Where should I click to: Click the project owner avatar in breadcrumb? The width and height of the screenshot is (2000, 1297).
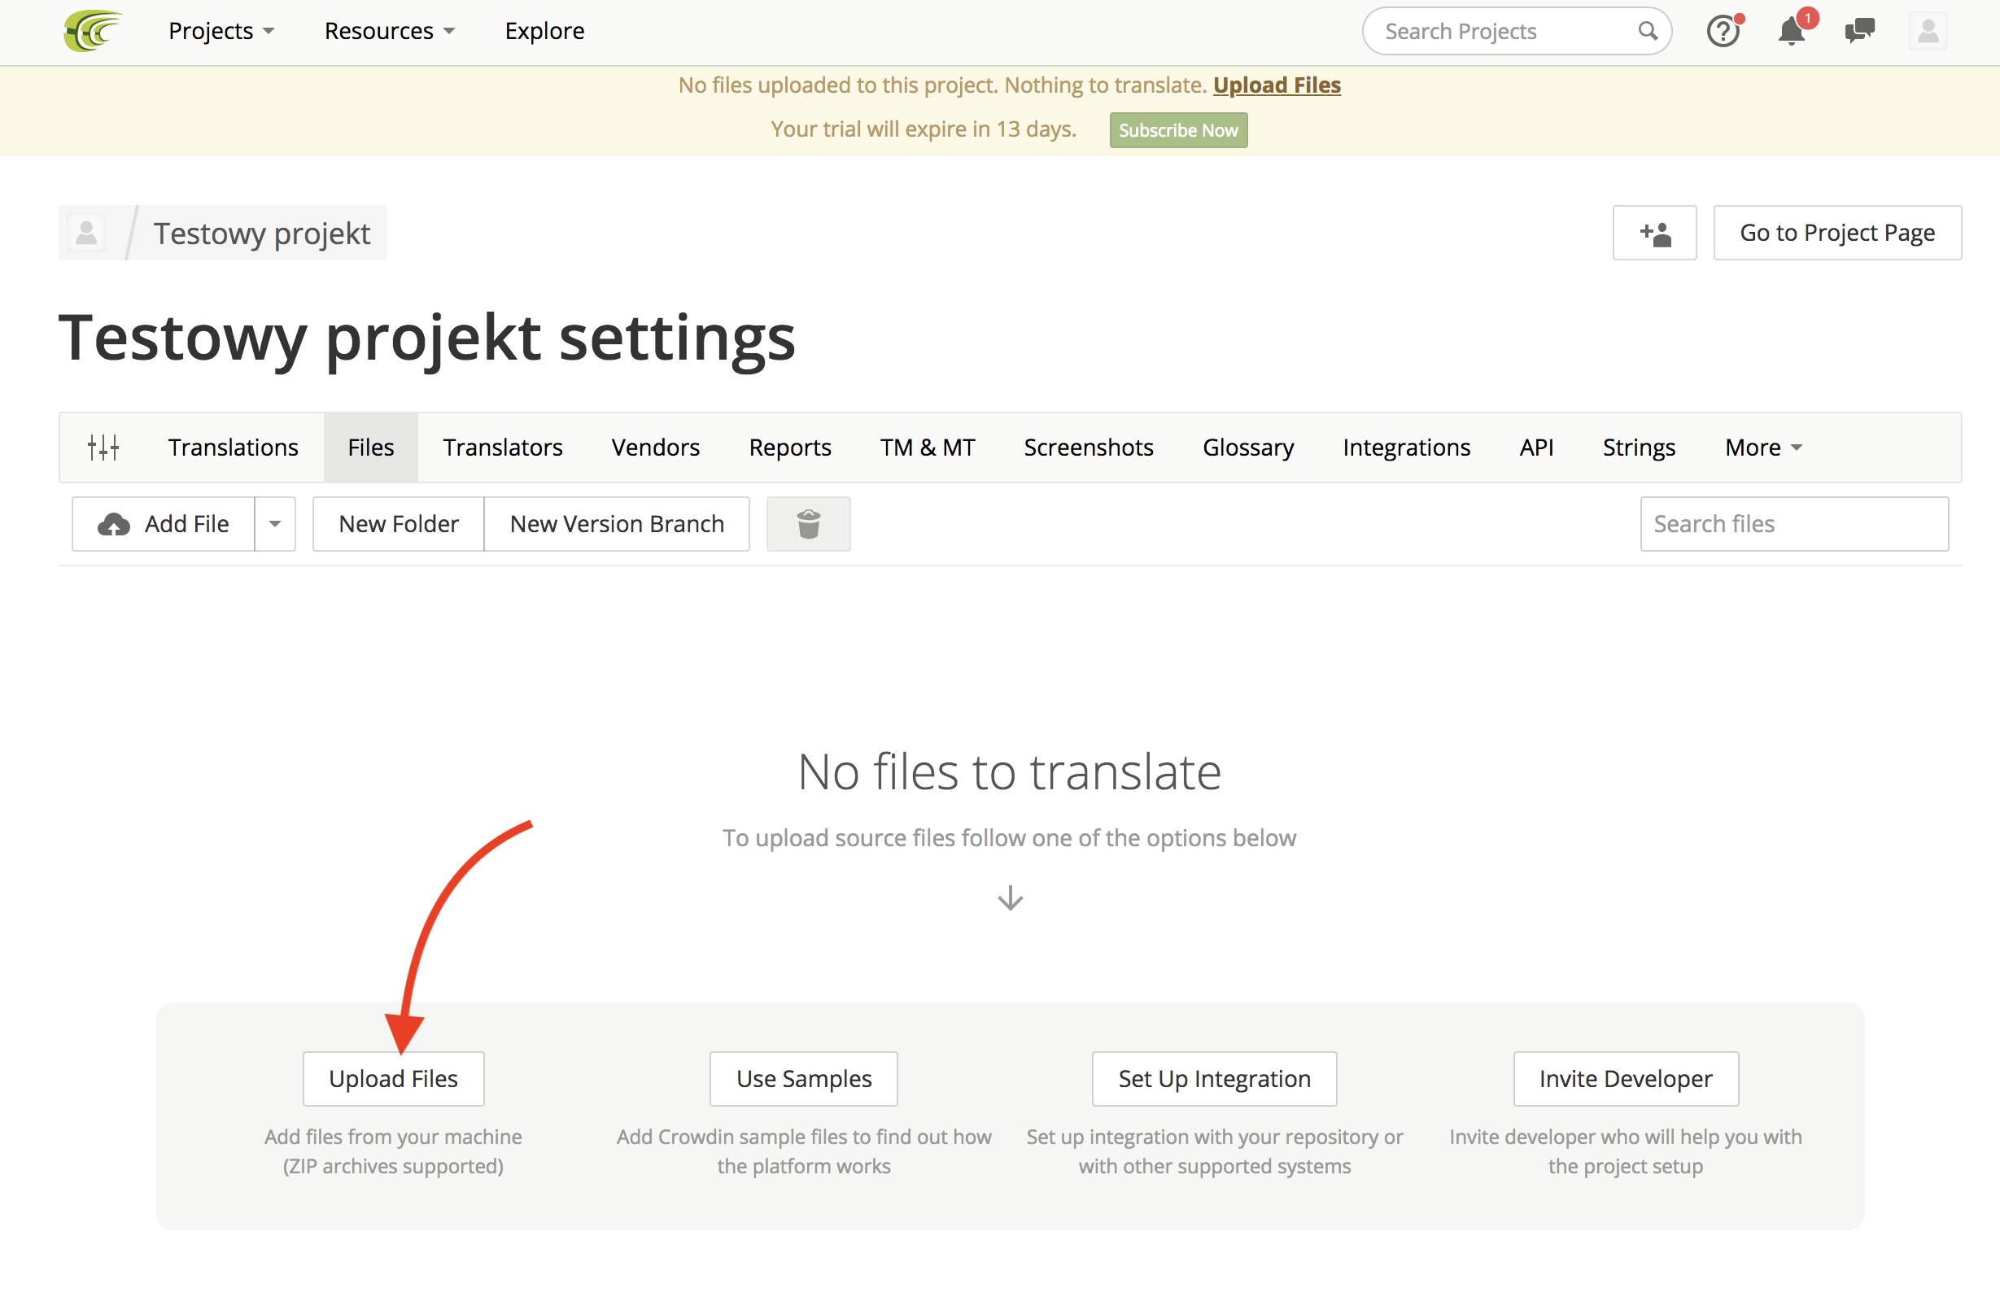[86, 233]
